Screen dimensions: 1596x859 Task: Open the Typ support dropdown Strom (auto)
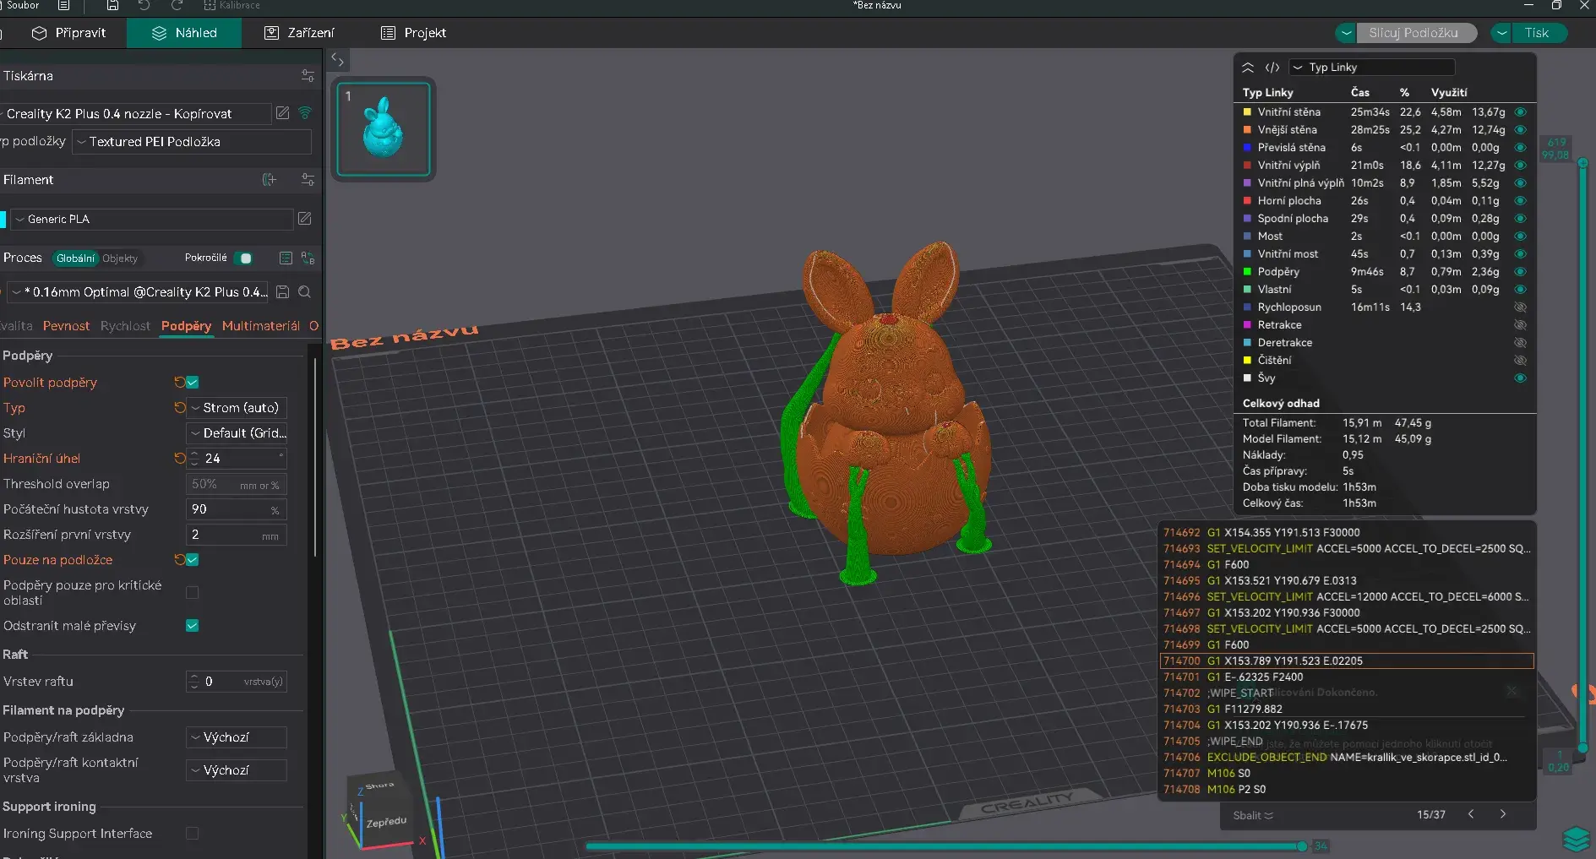click(x=237, y=408)
